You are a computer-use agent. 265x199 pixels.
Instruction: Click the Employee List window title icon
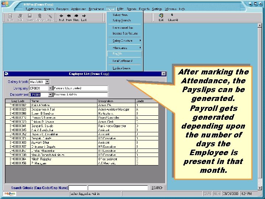[x=7, y=74]
